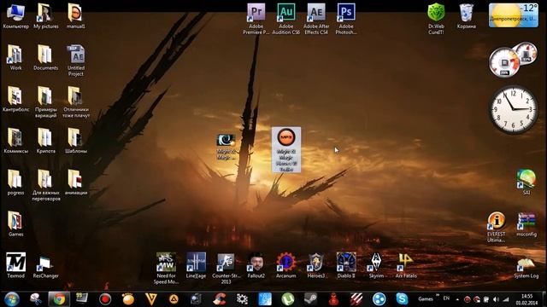Launch Adobe Photoshop desktop shortcut
The height and width of the screenshot is (307, 547).
click(346, 18)
